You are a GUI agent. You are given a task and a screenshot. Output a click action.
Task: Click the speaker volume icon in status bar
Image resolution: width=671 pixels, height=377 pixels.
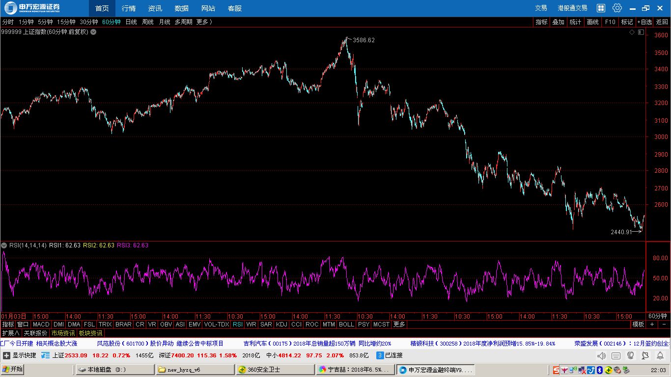[601, 355]
